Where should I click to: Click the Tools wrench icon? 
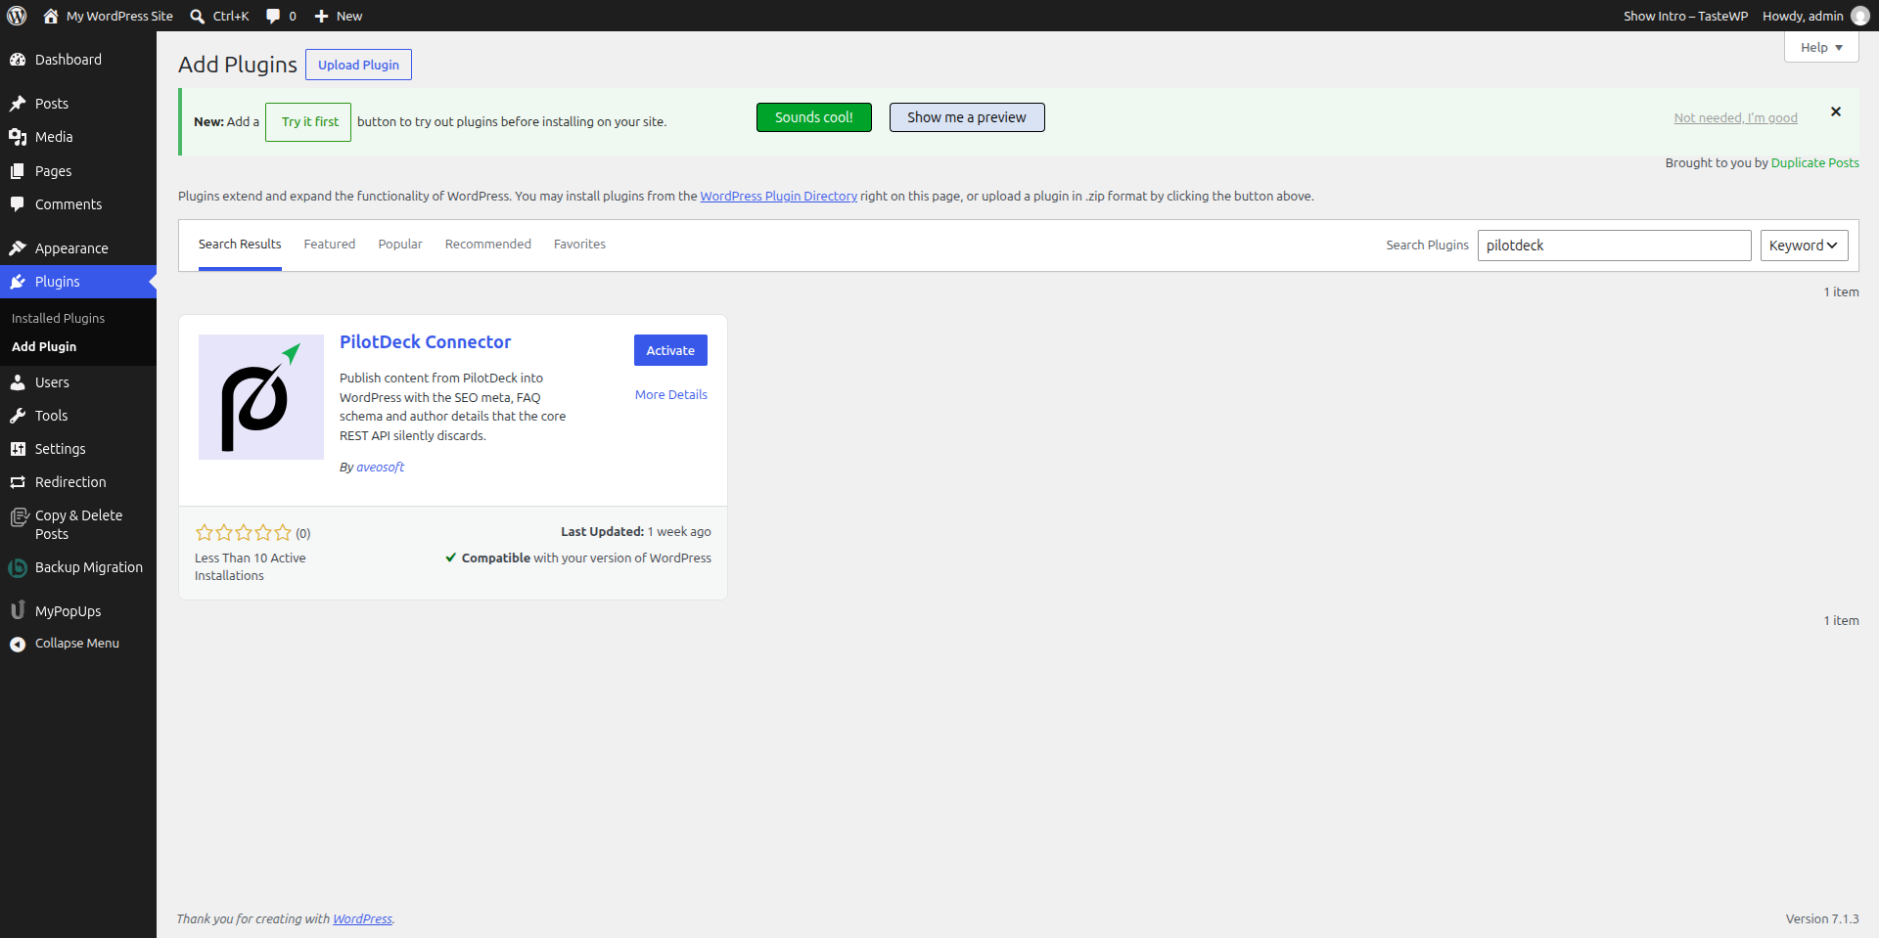click(18, 416)
